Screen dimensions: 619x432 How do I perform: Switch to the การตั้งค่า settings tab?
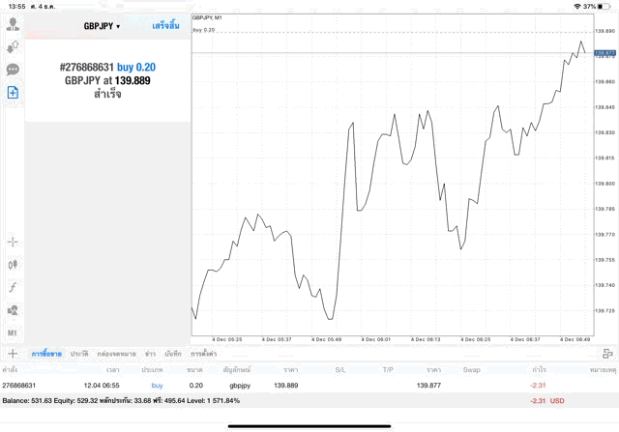pos(204,354)
